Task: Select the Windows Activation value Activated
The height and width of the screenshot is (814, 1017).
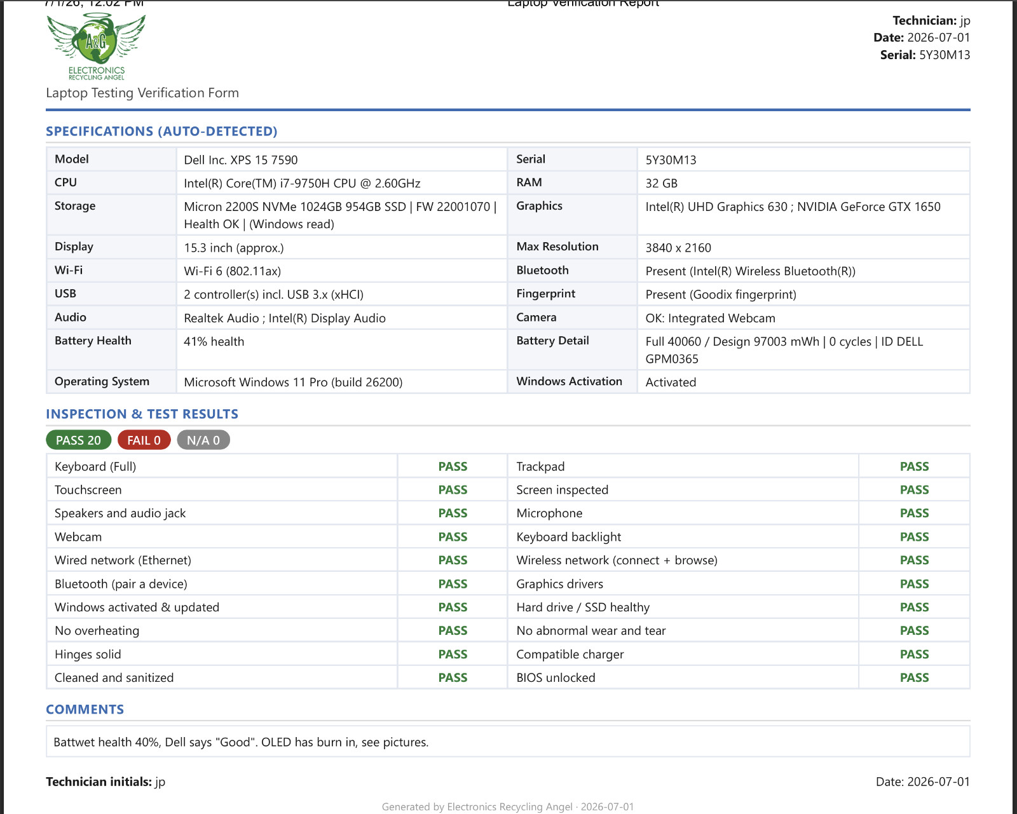Action: pos(671,383)
